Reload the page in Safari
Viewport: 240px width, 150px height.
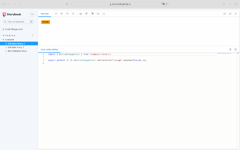click(x=167, y=4)
